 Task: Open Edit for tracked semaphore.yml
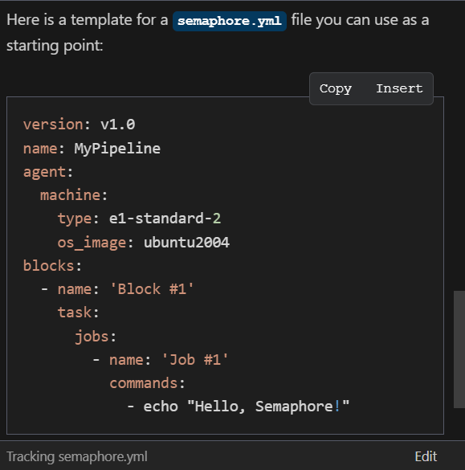pos(426,456)
